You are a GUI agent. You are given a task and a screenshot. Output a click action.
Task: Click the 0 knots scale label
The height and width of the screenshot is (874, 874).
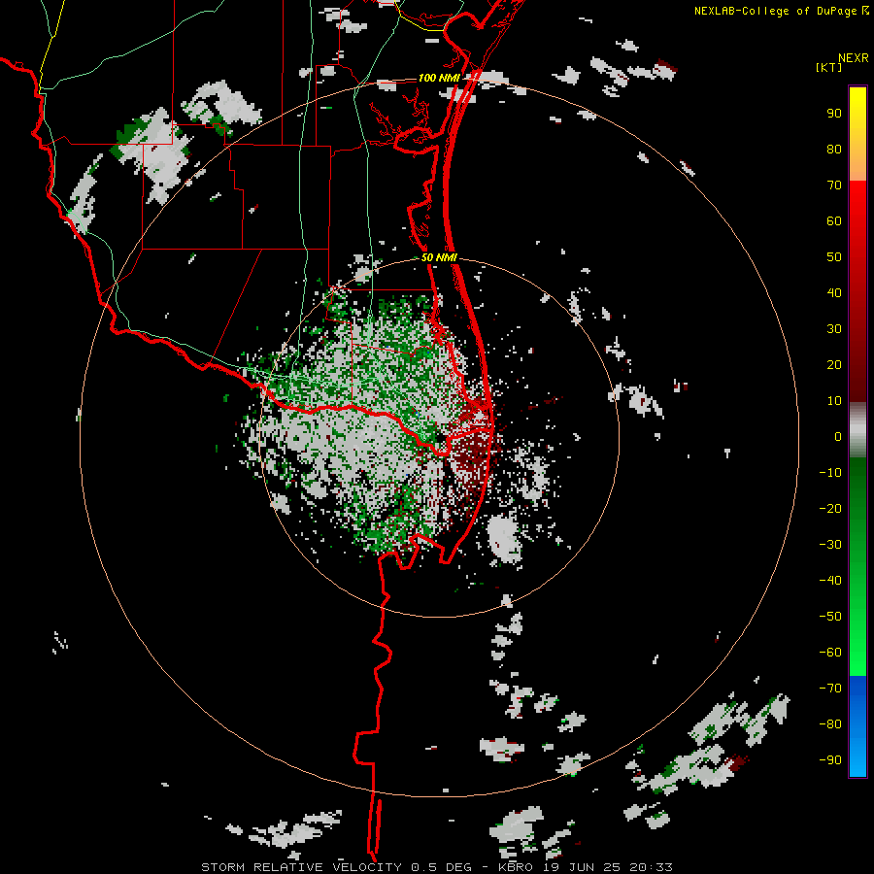point(838,436)
